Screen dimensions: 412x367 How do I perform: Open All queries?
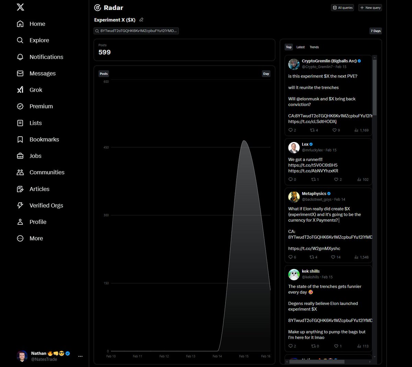(343, 8)
